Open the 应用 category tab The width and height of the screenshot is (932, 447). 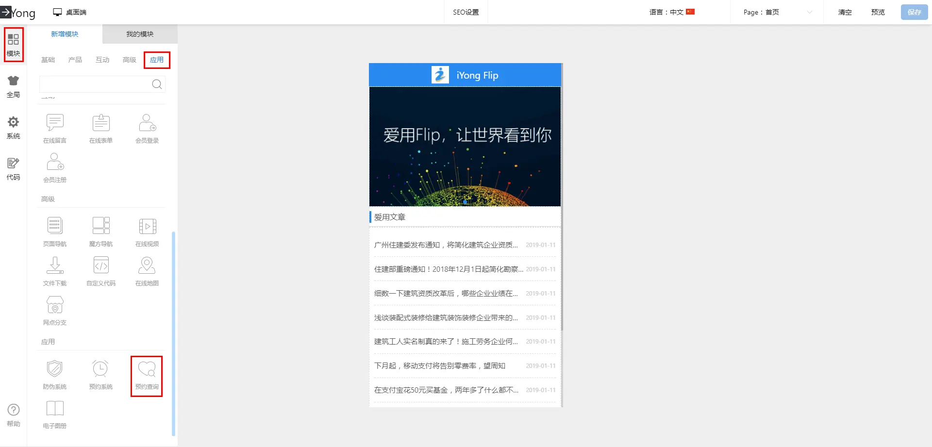157,60
